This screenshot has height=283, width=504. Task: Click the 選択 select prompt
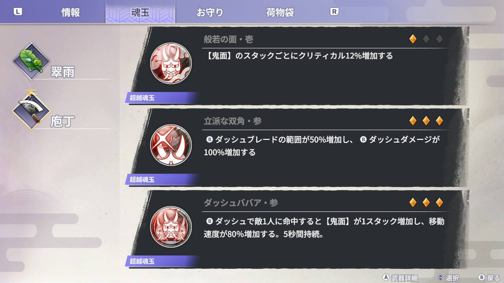[x=448, y=277]
